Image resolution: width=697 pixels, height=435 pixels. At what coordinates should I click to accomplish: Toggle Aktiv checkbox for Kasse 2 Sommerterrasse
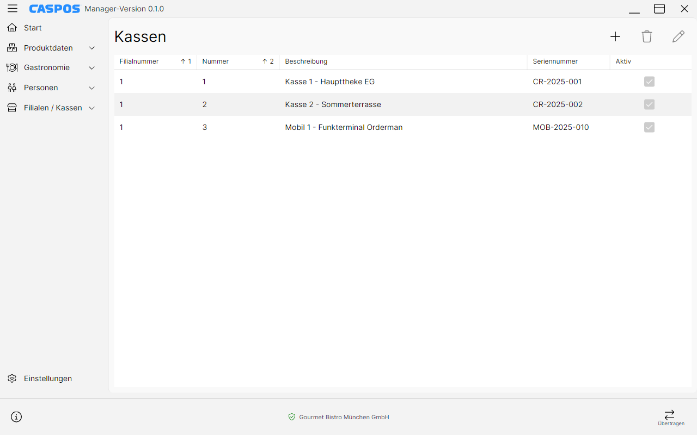click(x=649, y=104)
